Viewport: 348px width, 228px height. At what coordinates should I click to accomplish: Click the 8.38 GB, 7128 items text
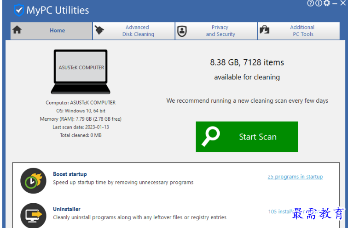247,62
